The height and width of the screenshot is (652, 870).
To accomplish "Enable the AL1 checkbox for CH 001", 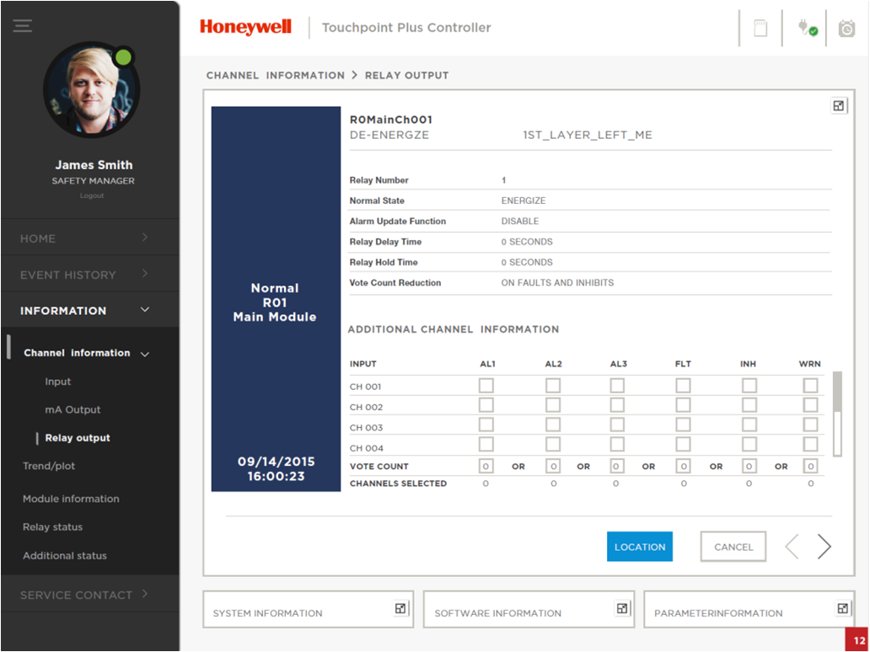I will 486,385.
